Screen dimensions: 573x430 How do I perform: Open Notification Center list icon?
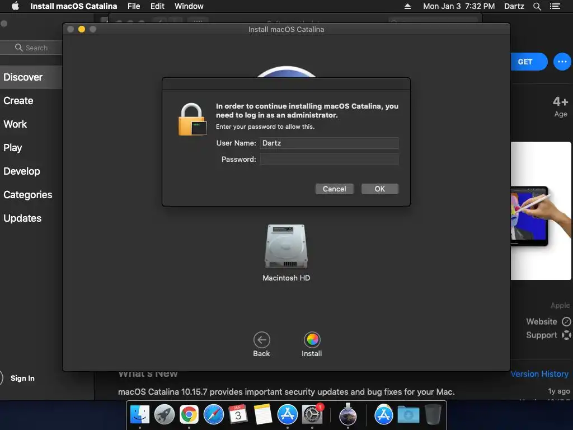(x=555, y=6)
